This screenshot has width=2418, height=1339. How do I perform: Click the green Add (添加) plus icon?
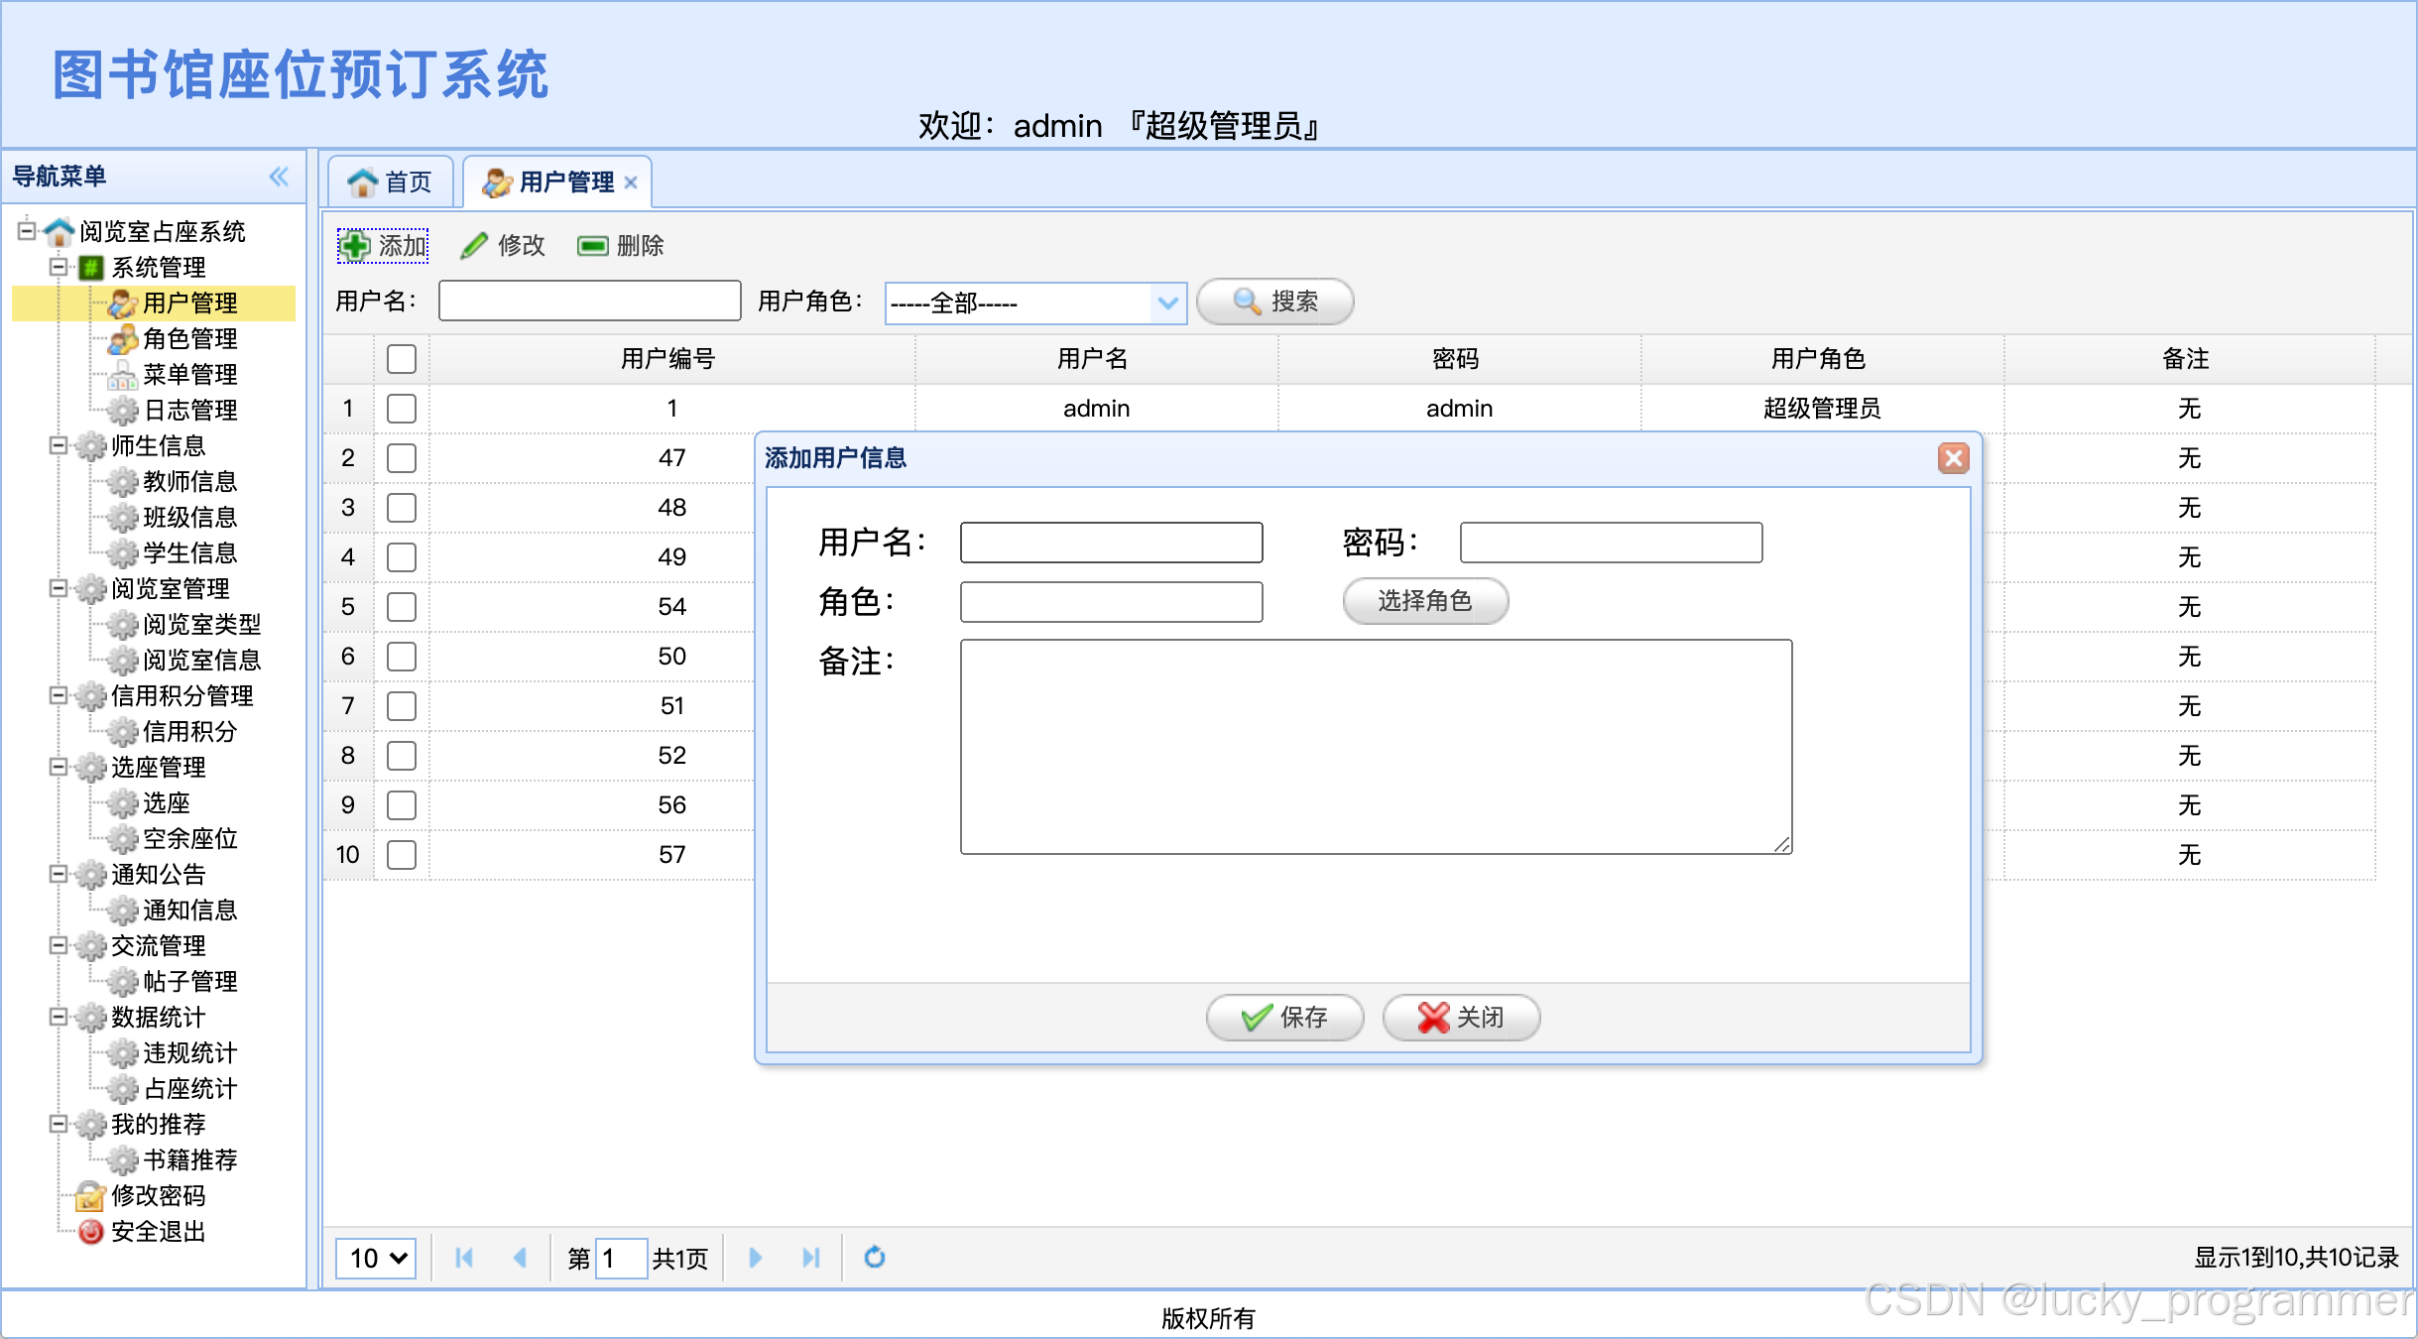354,245
